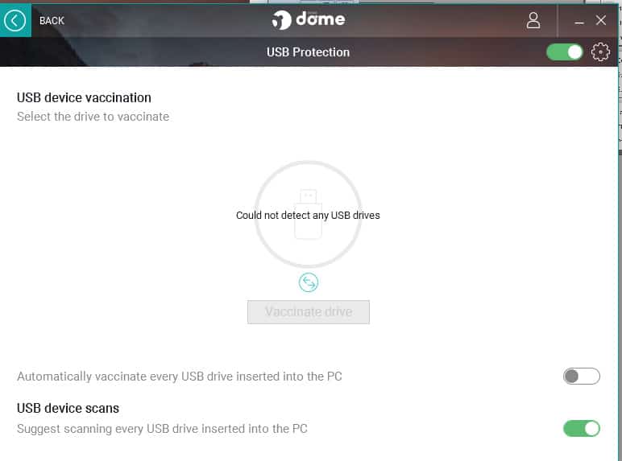Click the USB drive placeholder icon
Screen dimensions: 622x461
[x=309, y=214]
